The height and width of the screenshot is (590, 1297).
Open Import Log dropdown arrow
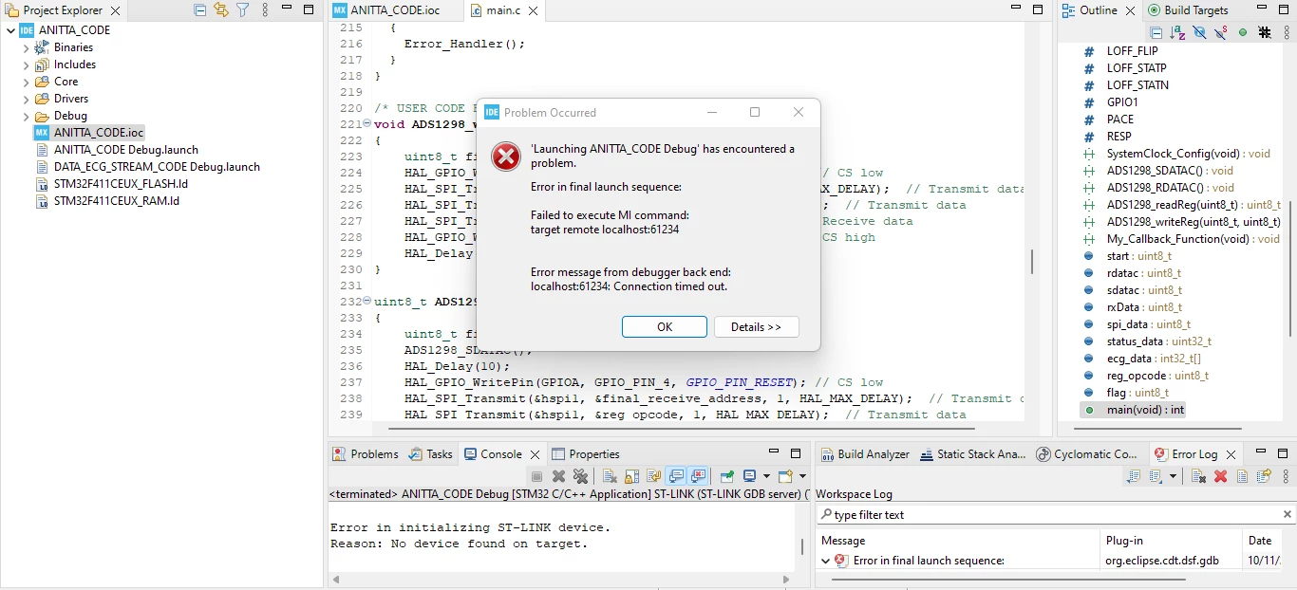[1173, 476]
